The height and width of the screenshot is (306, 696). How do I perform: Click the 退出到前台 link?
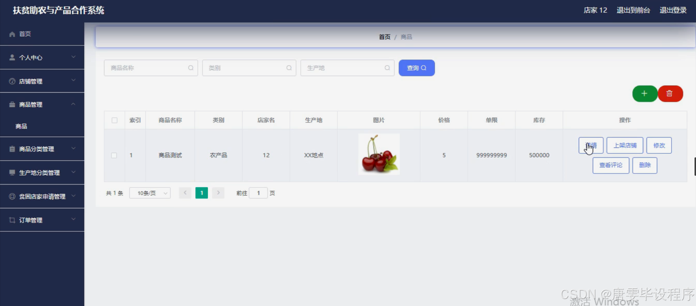coord(633,10)
